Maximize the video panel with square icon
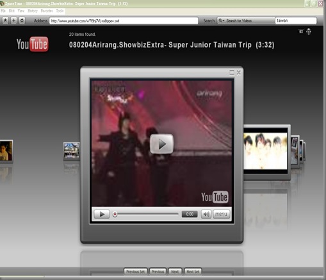Viewport: 326px width, 280px height. 232,72
